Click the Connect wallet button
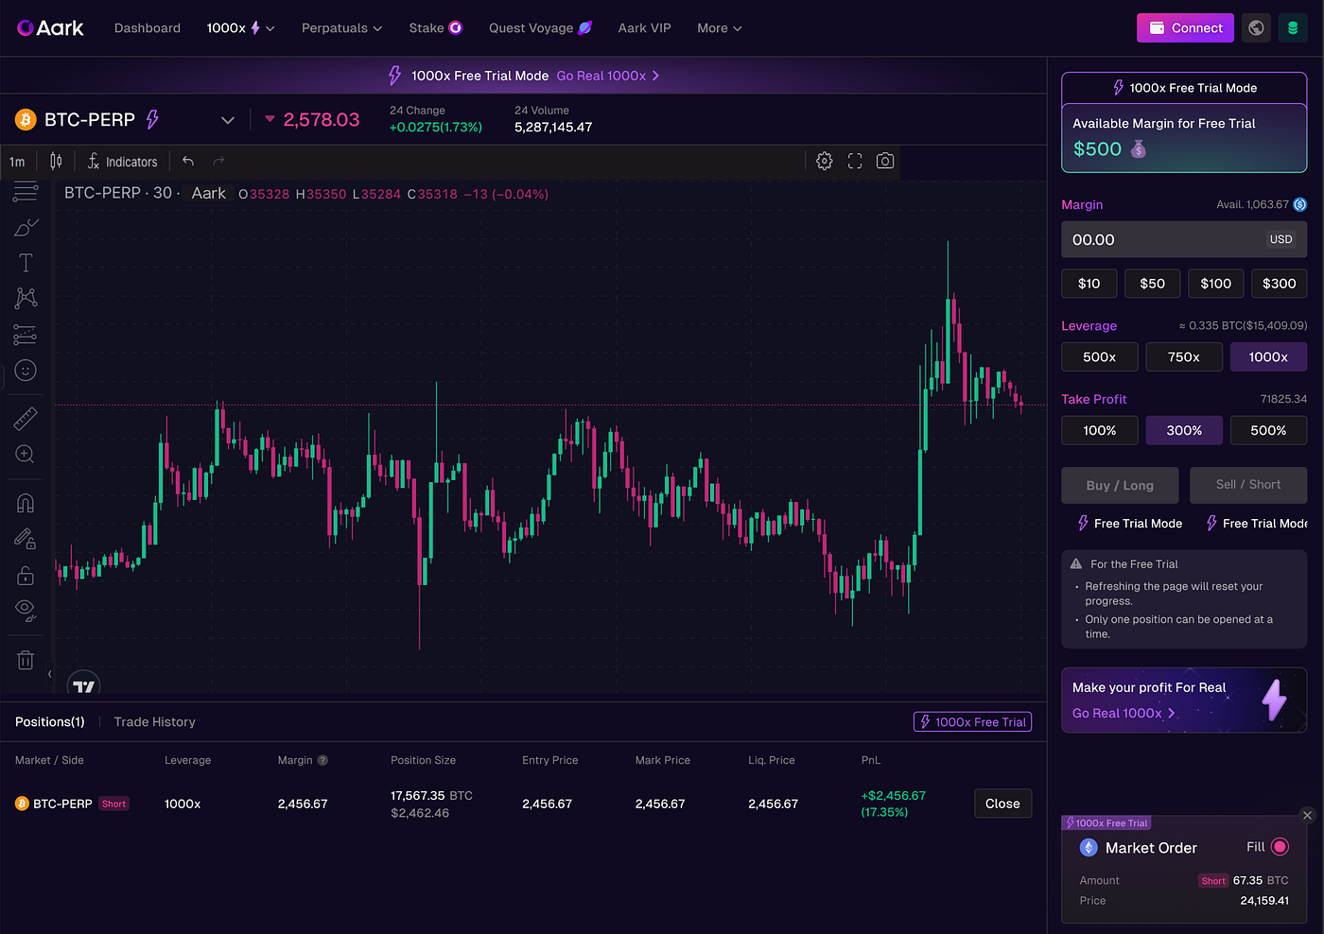This screenshot has width=1324, height=934. point(1185,28)
